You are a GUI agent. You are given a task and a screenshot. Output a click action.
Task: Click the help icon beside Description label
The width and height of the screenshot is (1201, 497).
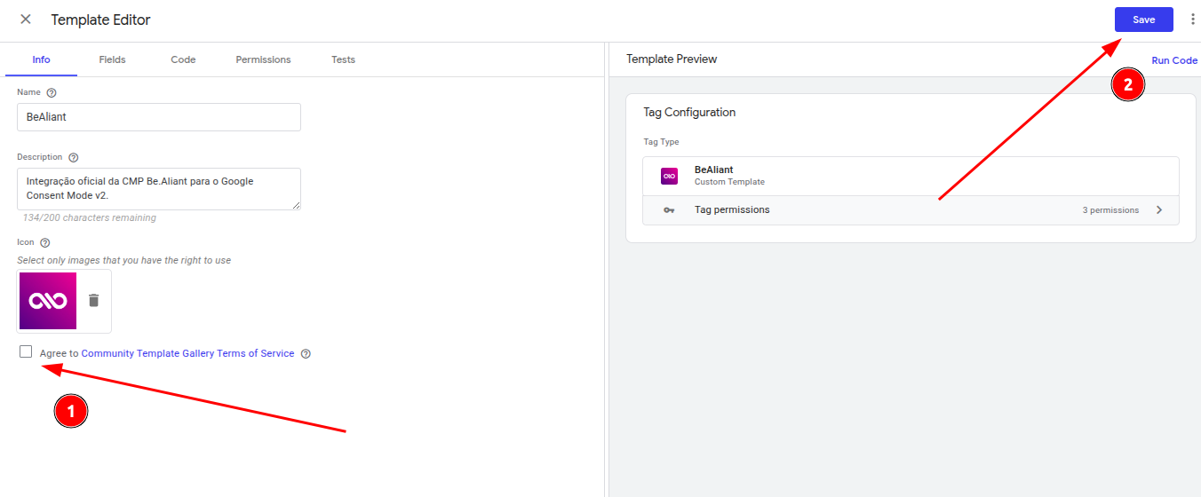(74, 158)
